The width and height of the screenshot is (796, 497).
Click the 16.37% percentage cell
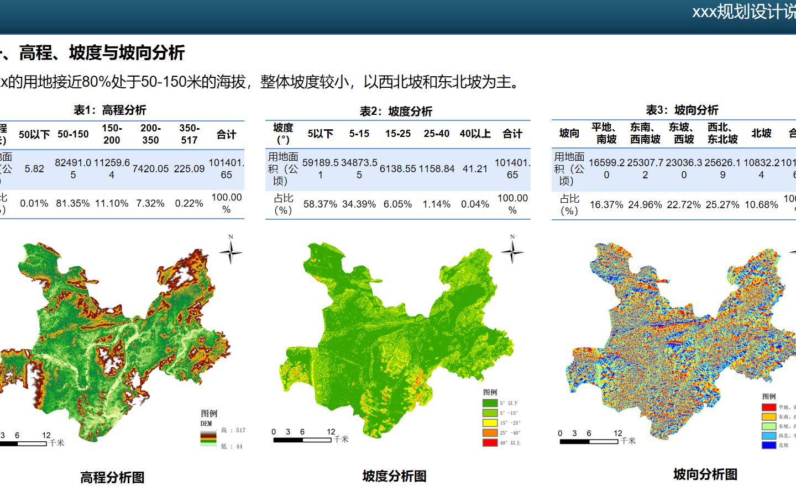606,205
